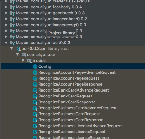Click class icon of RecognizeBusinessCardResponse
Screen dimensions: 145x139
[x=35, y=120]
